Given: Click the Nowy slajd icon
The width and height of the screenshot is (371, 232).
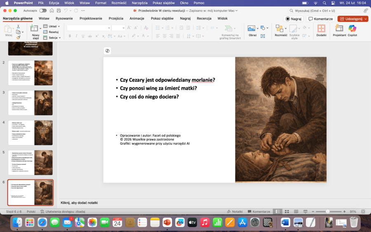Looking at the screenshot, I should (34, 28).
